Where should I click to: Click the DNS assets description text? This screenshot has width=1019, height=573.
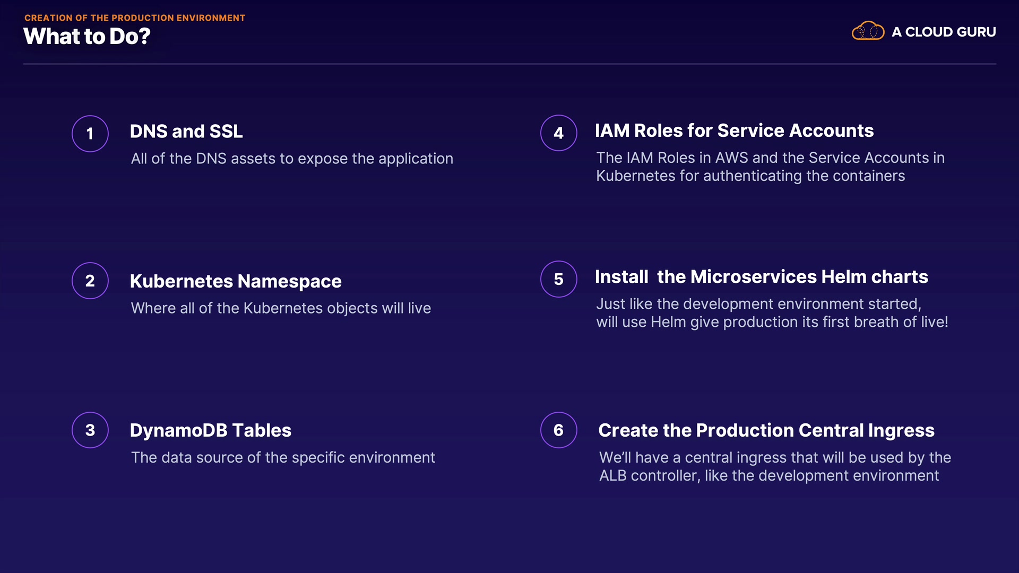(292, 159)
